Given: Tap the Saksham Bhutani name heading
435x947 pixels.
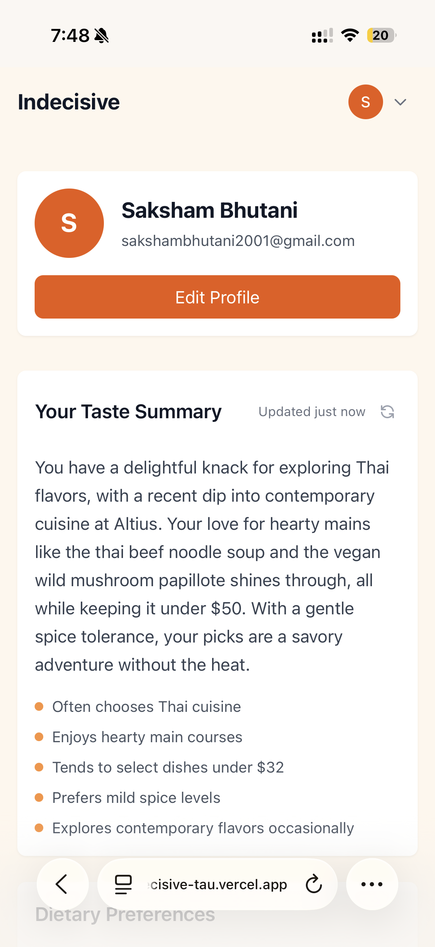Looking at the screenshot, I should click(209, 210).
